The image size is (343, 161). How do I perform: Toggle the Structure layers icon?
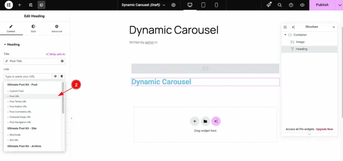tap(42, 5)
